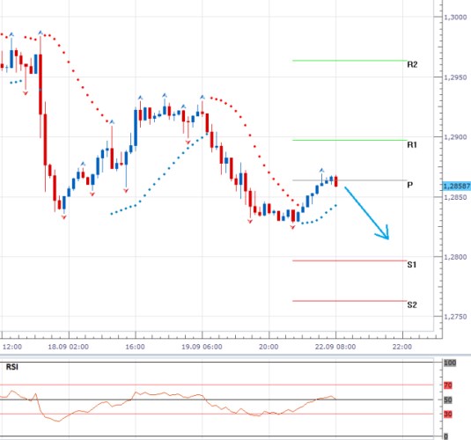The image size is (471, 440).
Task: Select the pivot point P label
Action: click(409, 185)
